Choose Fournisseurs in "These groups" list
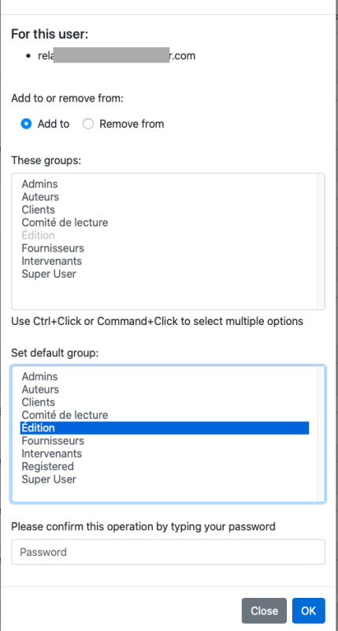The height and width of the screenshot is (631, 338). coord(165,248)
